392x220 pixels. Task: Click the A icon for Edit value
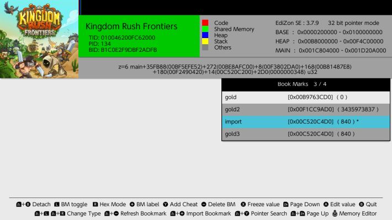tap(326, 204)
